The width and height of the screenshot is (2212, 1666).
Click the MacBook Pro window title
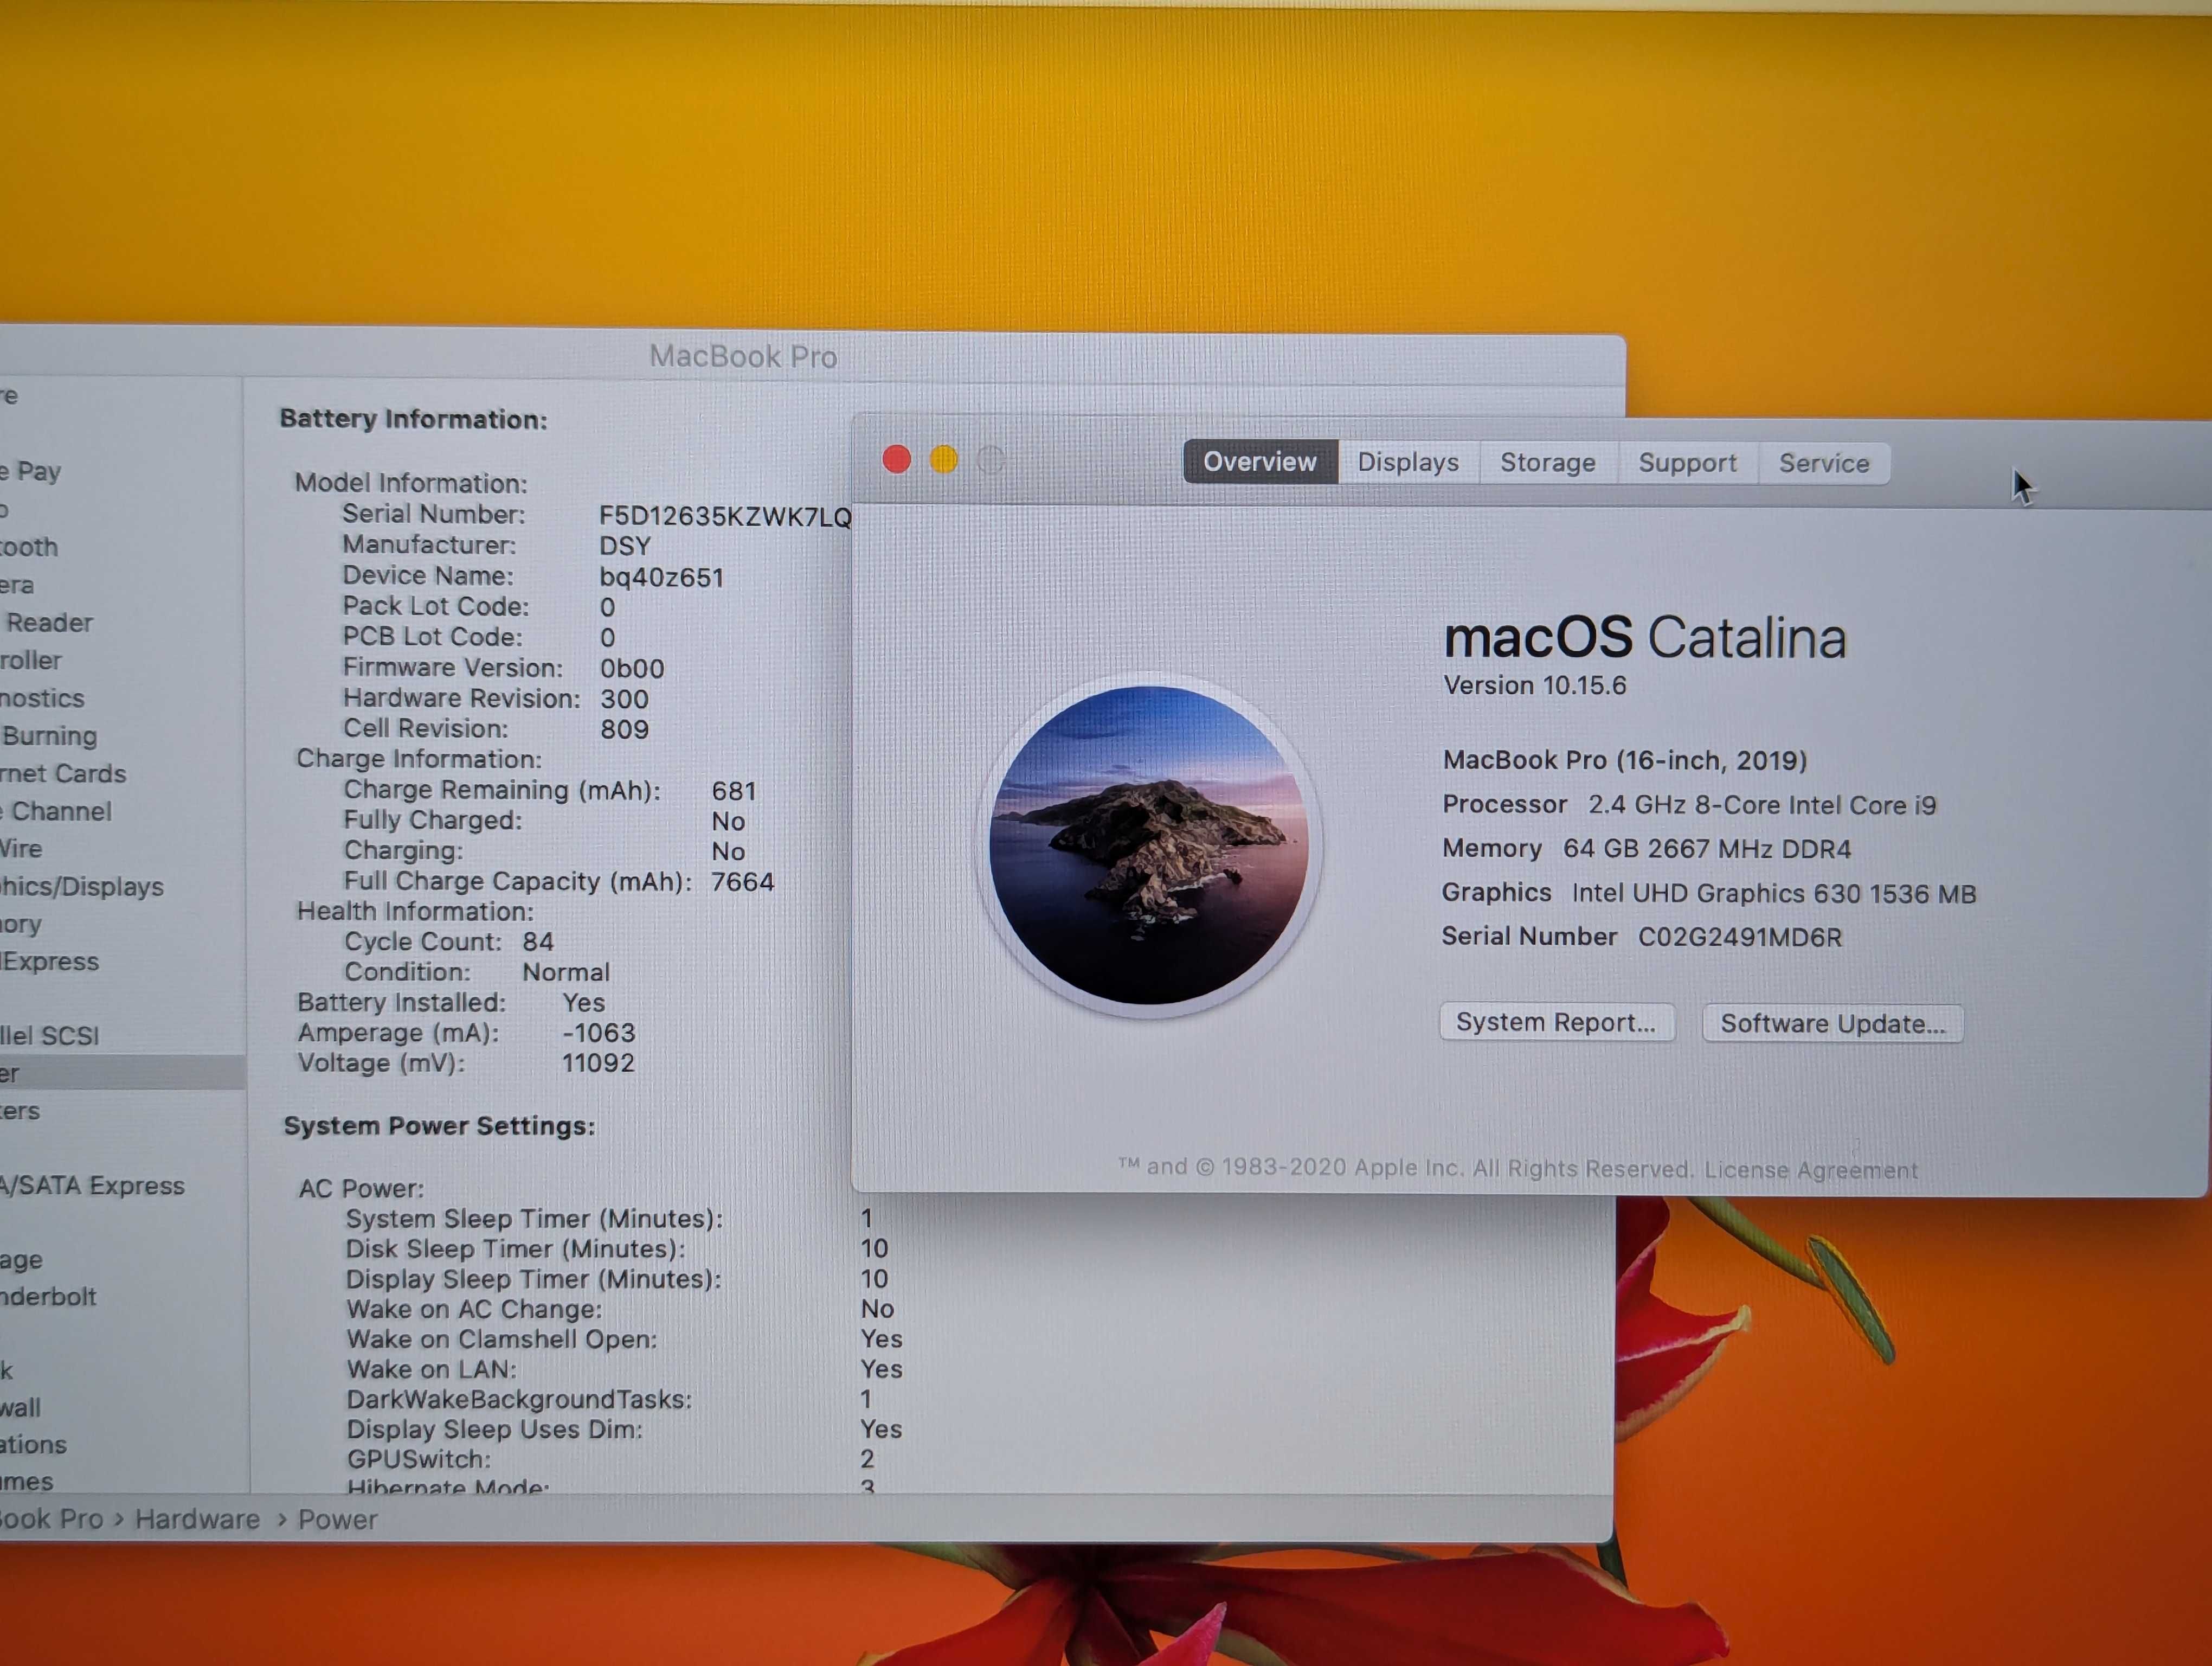[x=743, y=356]
